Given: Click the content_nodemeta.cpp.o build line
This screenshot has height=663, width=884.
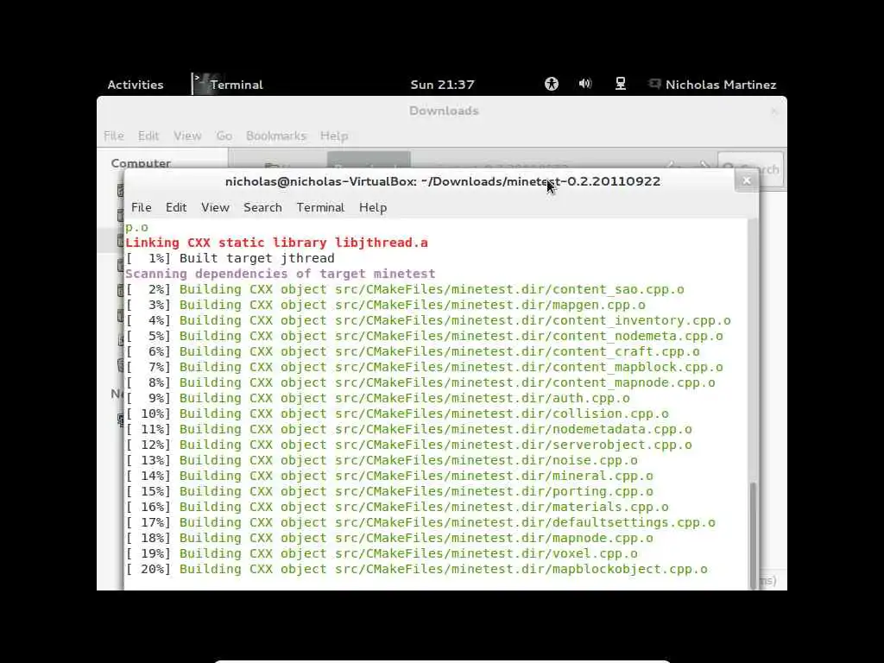Looking at the screenshot, I should [x=424, y=336].
